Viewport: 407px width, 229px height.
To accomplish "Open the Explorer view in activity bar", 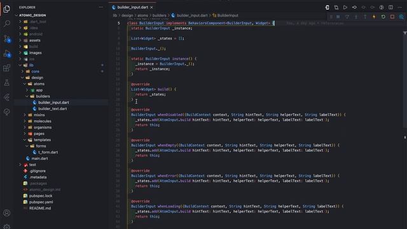I will (x=7, y=9).
